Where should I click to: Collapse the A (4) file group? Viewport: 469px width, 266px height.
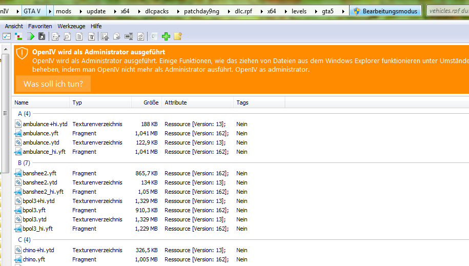[x=24, y=114]
